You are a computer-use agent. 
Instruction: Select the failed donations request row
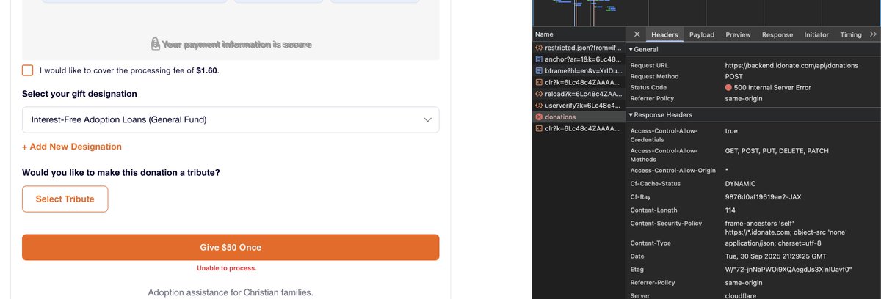pyautogui.click(x=579, y=117)
